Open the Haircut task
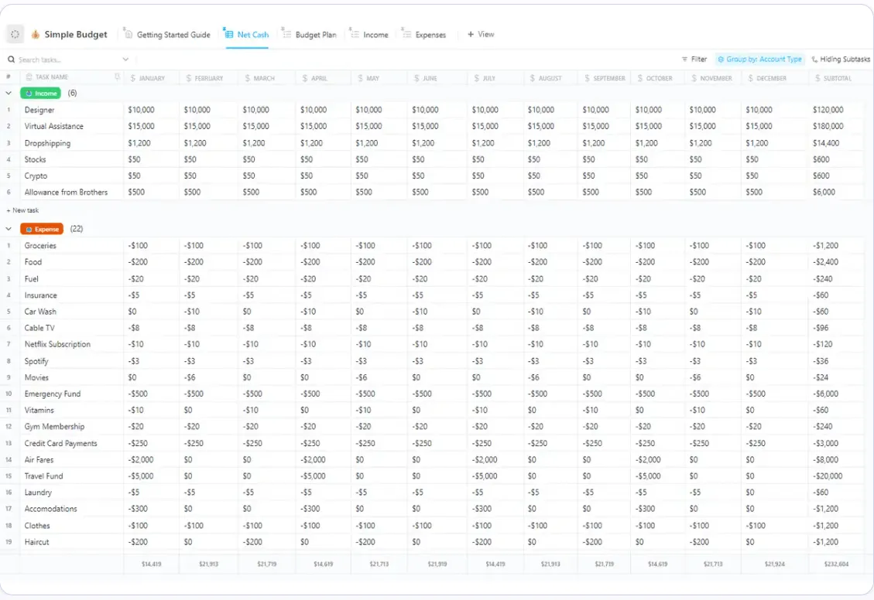The width and height of the screenshot is (874, 600). click(x=37, y=541)
